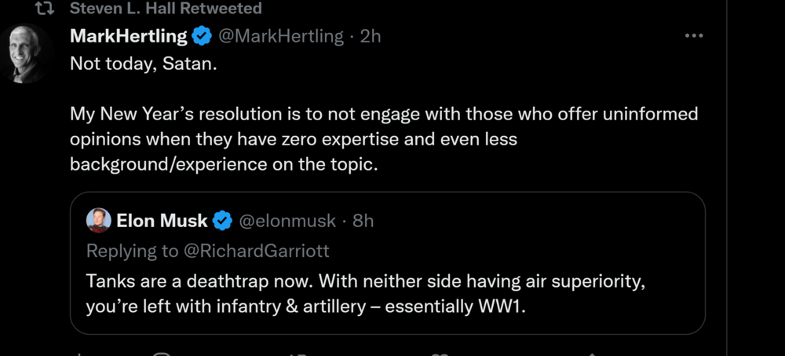Click the reply bubble icon below tweet
The height and width of the screenshot is (356, 785).
[162, 353]
